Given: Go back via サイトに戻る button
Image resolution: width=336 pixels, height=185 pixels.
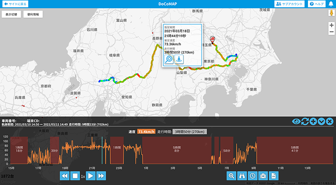Looking at the screenshot, I should click(x=15, y=4).
